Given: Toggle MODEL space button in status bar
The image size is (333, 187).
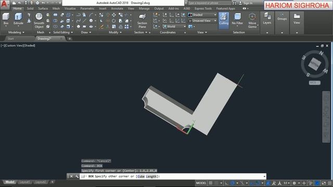Looking at the screenshot, I should (201, 183).
